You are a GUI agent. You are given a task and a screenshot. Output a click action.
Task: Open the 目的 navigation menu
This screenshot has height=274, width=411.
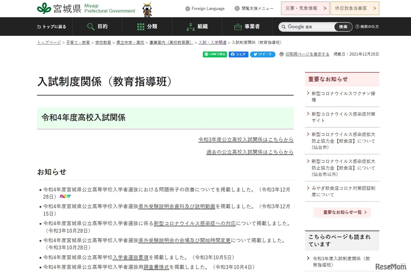97,27
